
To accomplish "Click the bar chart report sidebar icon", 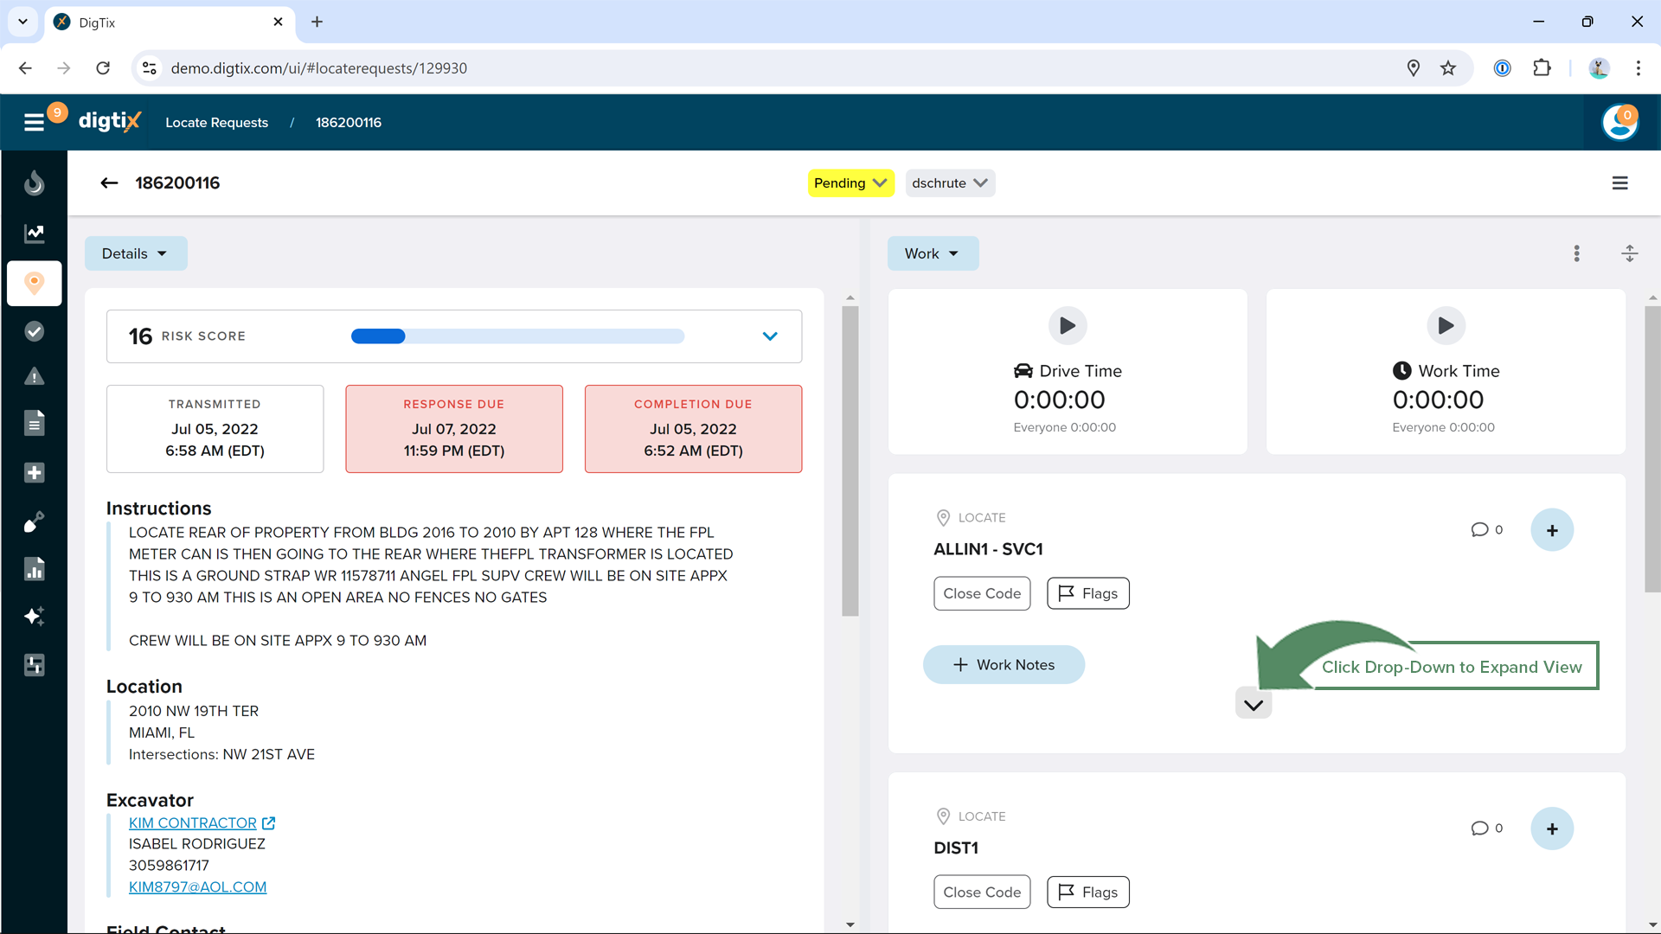I will click(x=34, y=569).
